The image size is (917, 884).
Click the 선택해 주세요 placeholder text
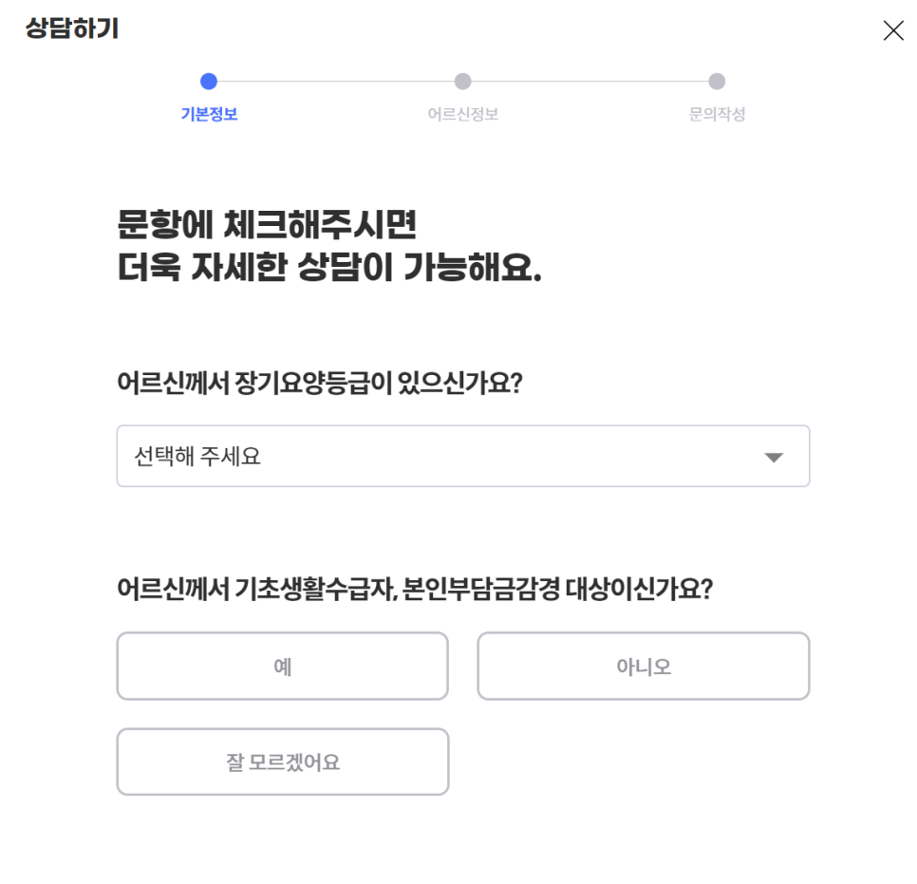pyautogui.click(x=197, y=458)
